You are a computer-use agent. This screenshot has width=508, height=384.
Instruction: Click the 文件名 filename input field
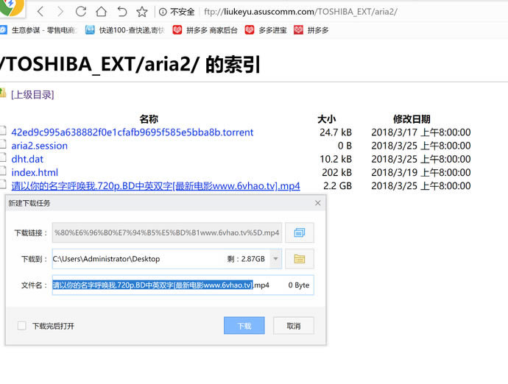pyautogui.click(x=166, y=285)
